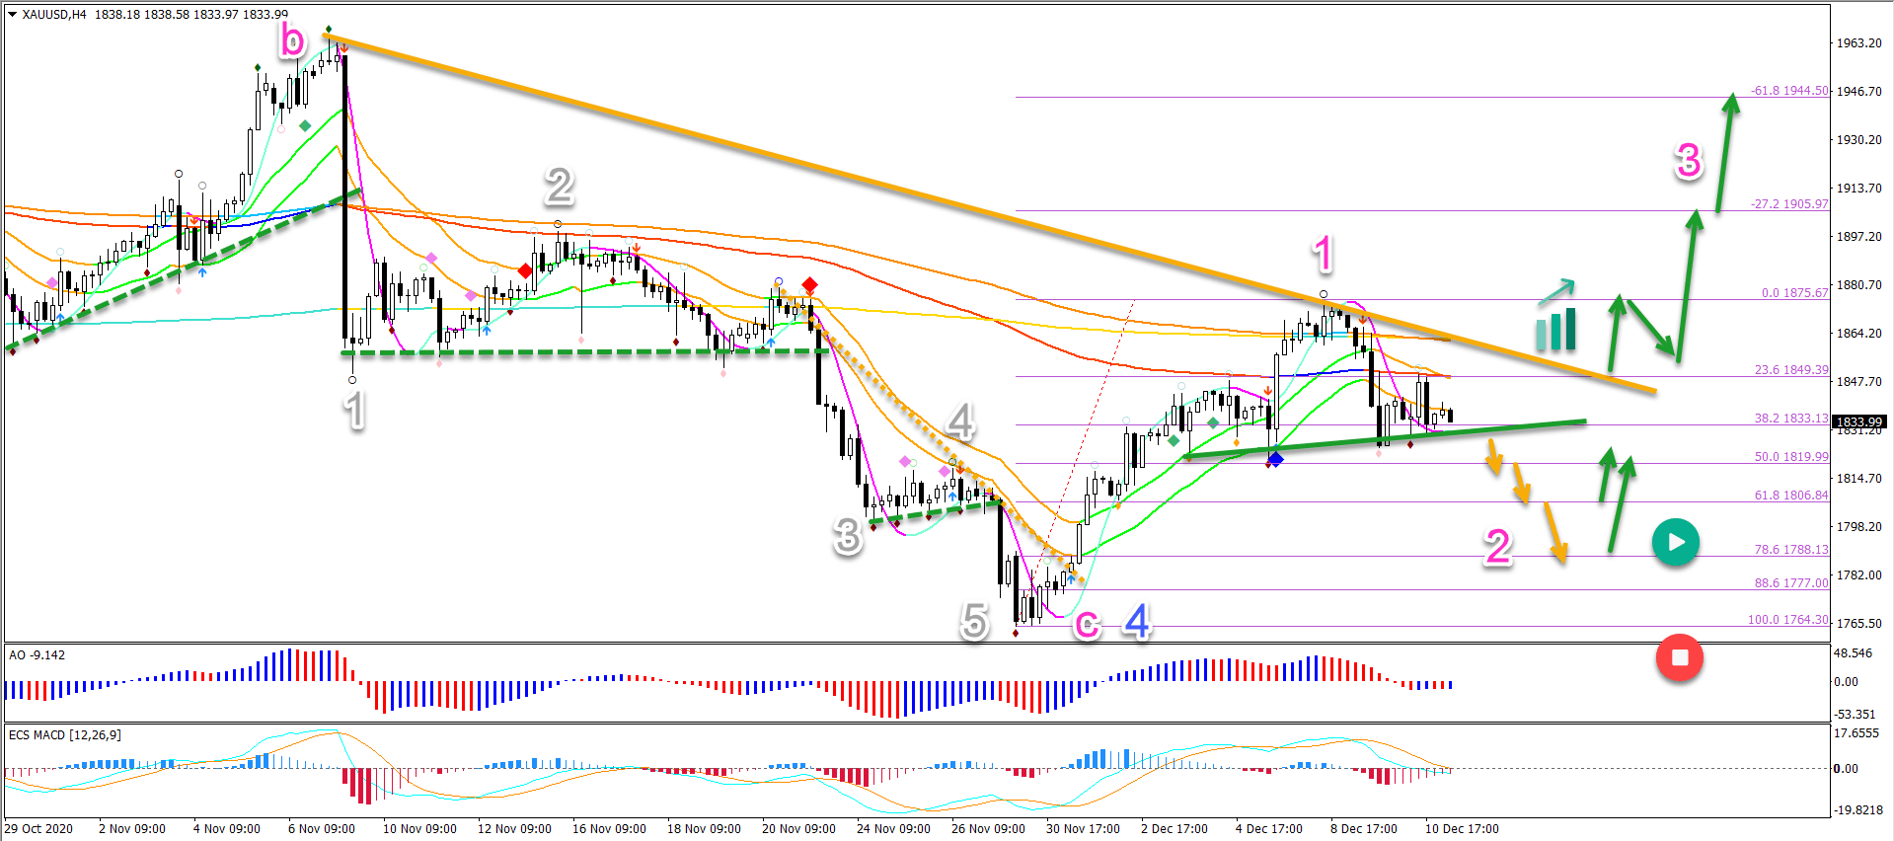1894x841 pixels.
Task: Click the 23.6 1849.39 Fibonacci level label
Action: 1791,370
